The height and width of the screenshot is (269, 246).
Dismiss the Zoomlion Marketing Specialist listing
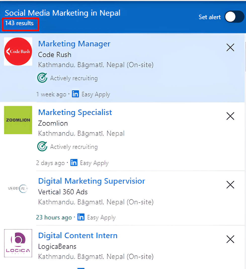(230, 116)
